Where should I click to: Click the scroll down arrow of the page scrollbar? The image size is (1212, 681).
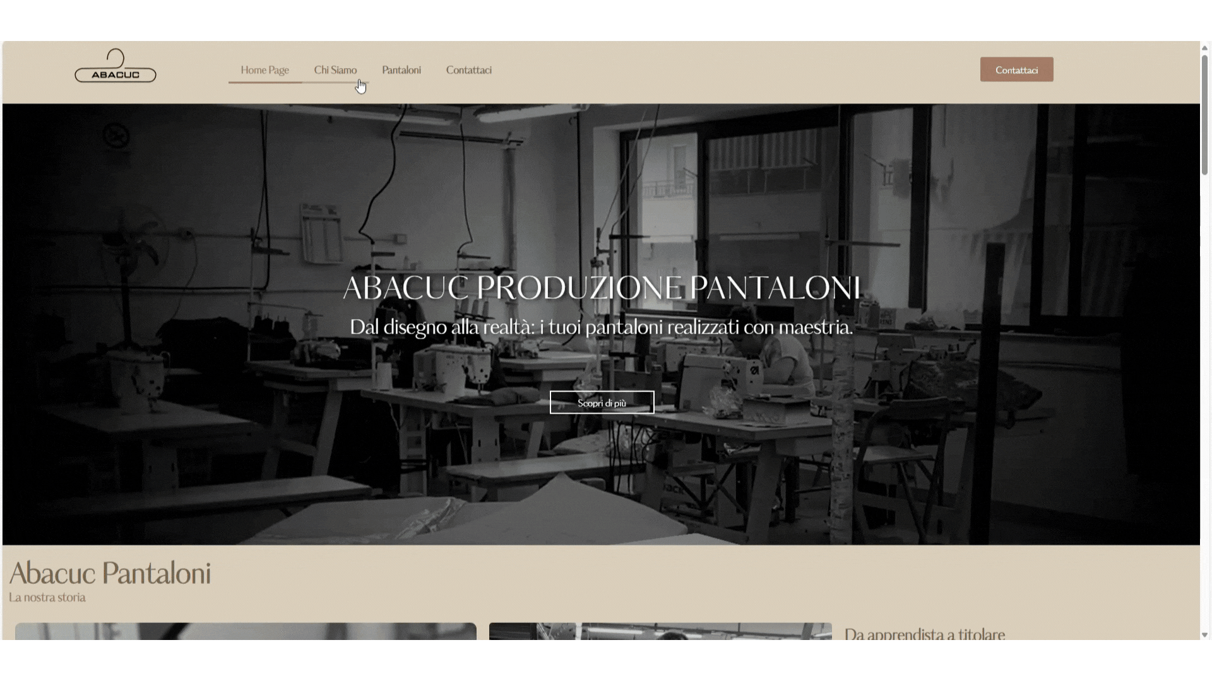pyautogui.click(x=1204, y=634)
